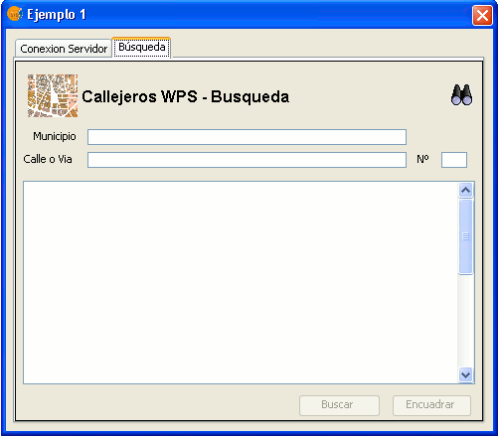This screenshot has height=438, width=500.
Task: Click the Callejeros WPS - Busqueda heading
Action: [186, 96]
